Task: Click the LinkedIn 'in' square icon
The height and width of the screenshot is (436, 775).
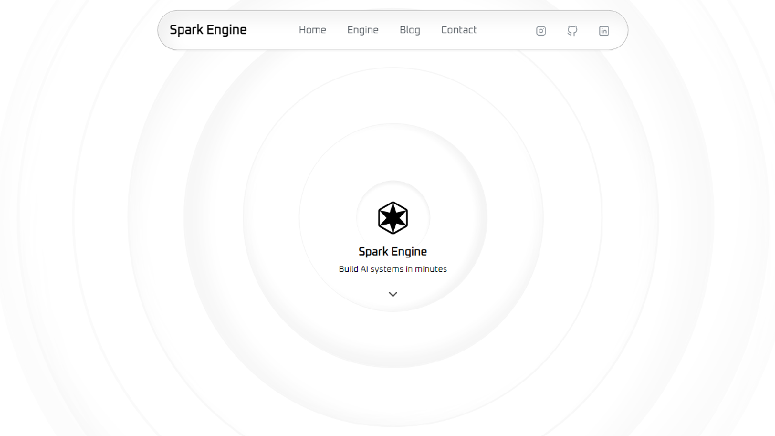Action: click(x=604, y=30)
